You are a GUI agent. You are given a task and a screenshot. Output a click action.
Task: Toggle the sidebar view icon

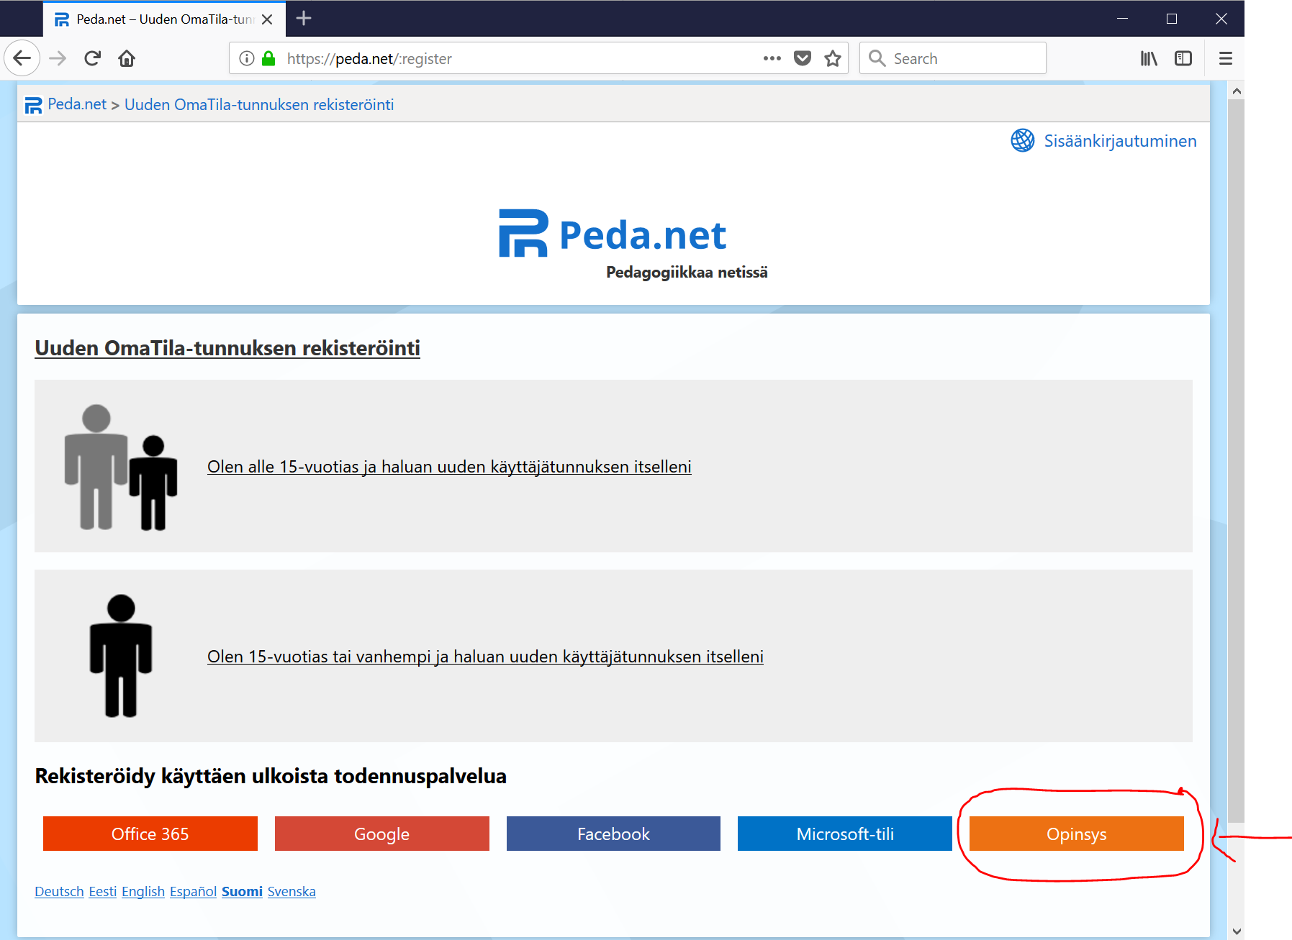tap(1183, 58)
